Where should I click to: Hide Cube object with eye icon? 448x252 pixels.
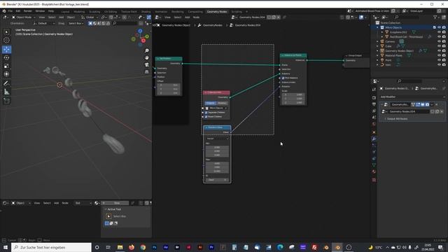pyautogui.click(x=439, y=46)
